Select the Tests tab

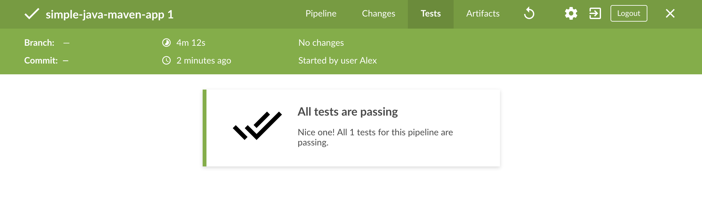point(431,14)
